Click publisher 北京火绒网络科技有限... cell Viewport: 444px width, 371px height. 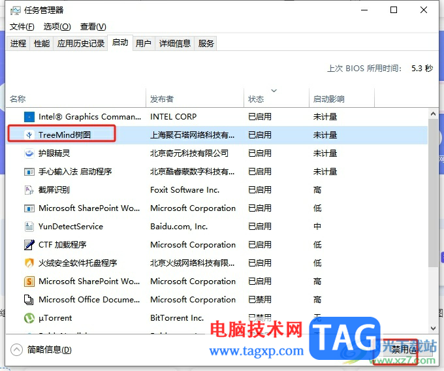[x=192, y=263]
